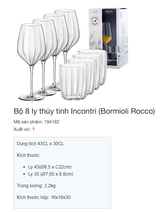Click the white wine glass pictured on box
Image resolution: width=165 pixels, height=212 pixels.
tap(107, 36)
